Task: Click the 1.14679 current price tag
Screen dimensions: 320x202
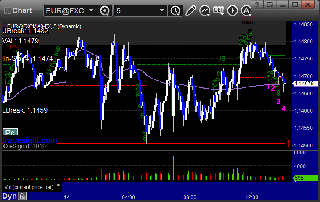Action: pyautogui.click(x=305, y=84)
